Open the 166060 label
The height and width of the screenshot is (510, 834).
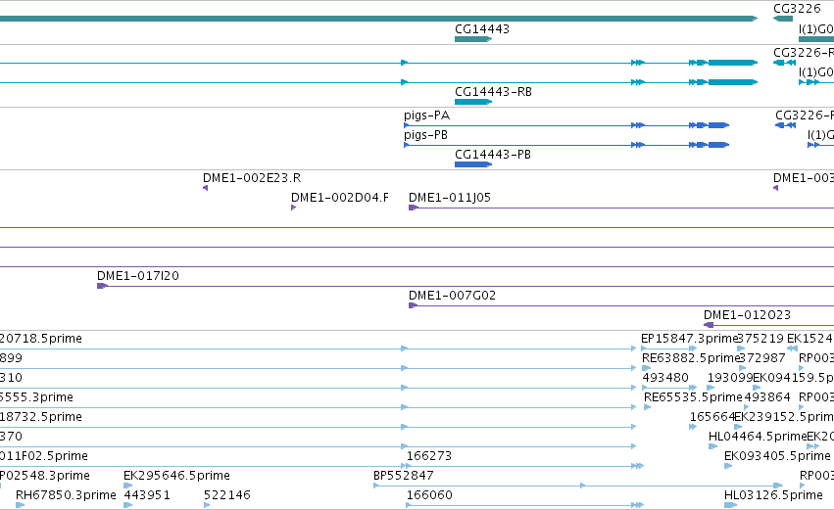(429, 495)
